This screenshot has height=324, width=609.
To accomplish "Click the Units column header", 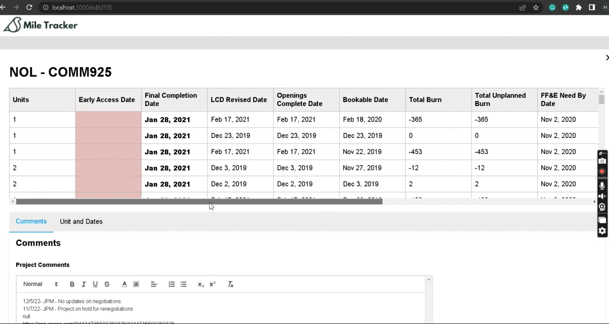I will click(42, 100).
